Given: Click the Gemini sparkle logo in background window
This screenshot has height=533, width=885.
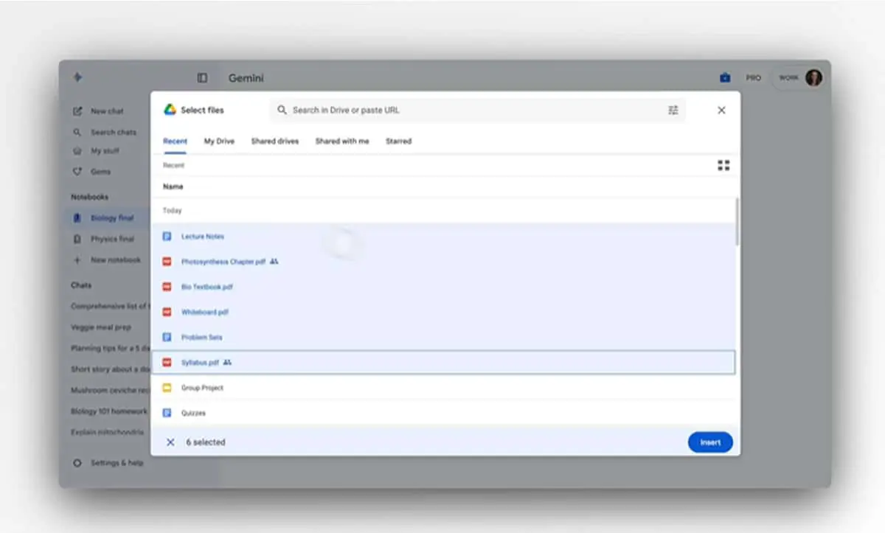Looking at the screenshot, I should 77,77.
